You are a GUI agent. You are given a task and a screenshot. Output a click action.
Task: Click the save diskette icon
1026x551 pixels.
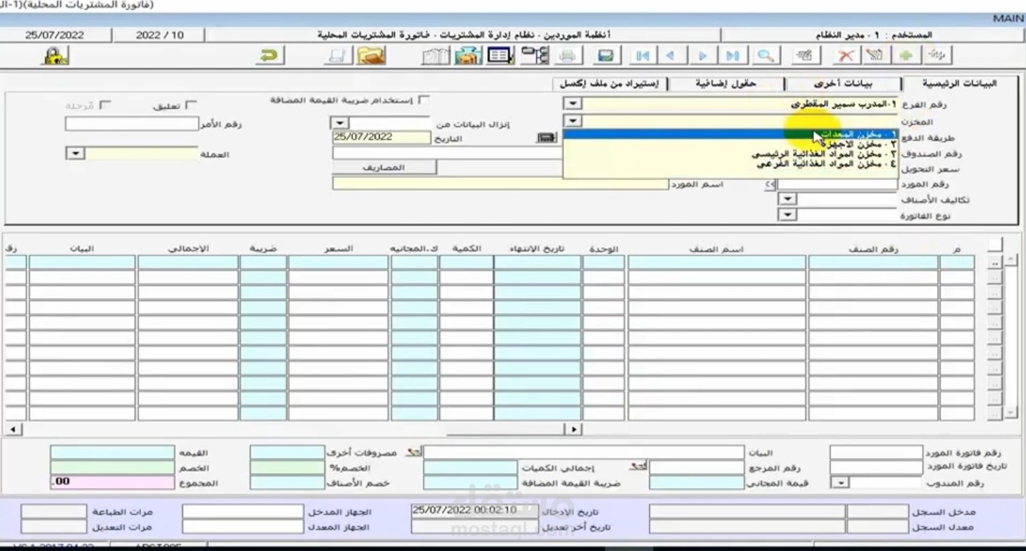pos(605,56)
